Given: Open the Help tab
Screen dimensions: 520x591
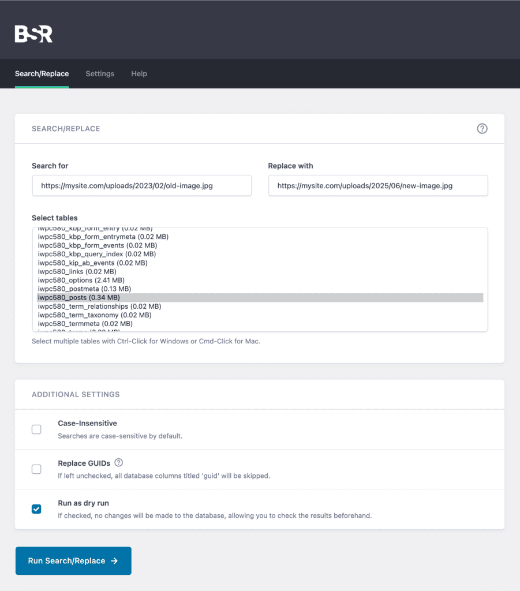Looking at the screenshot, I should click(139, 74).
